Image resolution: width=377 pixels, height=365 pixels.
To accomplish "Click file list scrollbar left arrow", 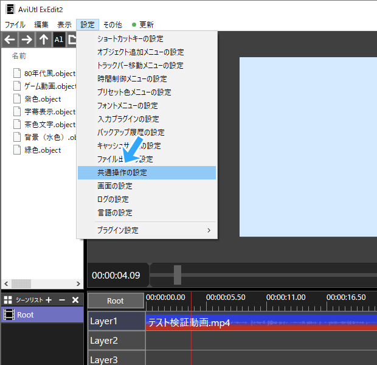I will (6, 283).
